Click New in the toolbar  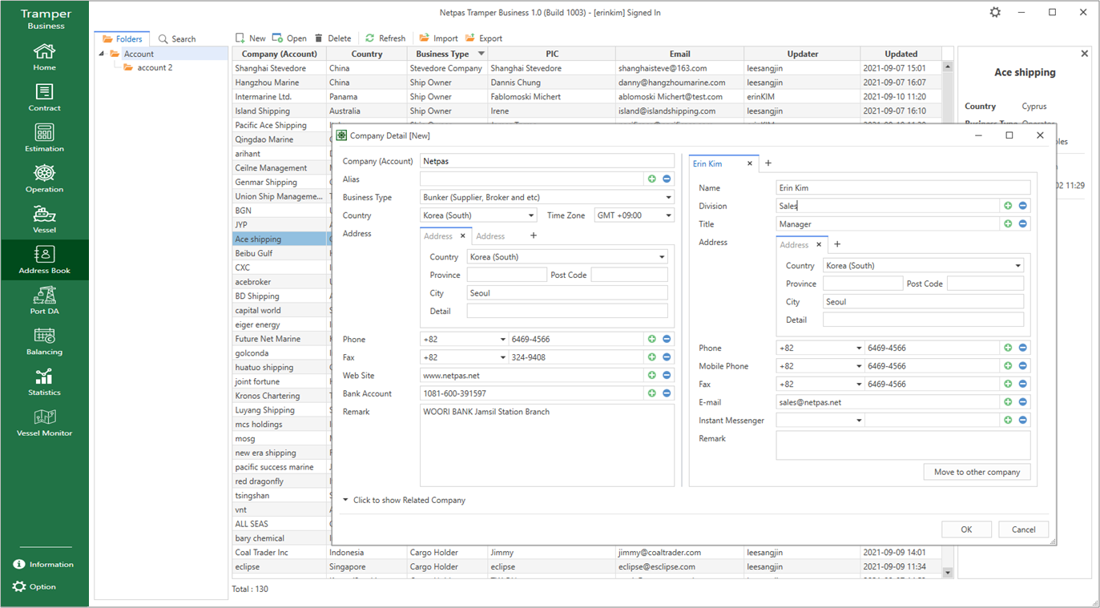tap(250, 38)
